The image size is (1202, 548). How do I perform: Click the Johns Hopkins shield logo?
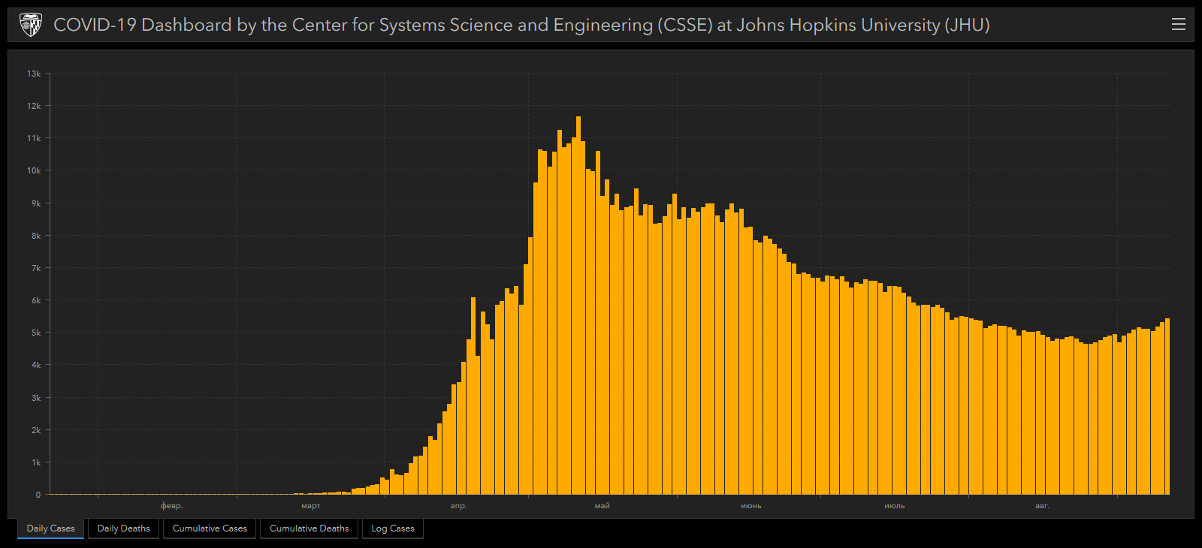pos(30,25)
